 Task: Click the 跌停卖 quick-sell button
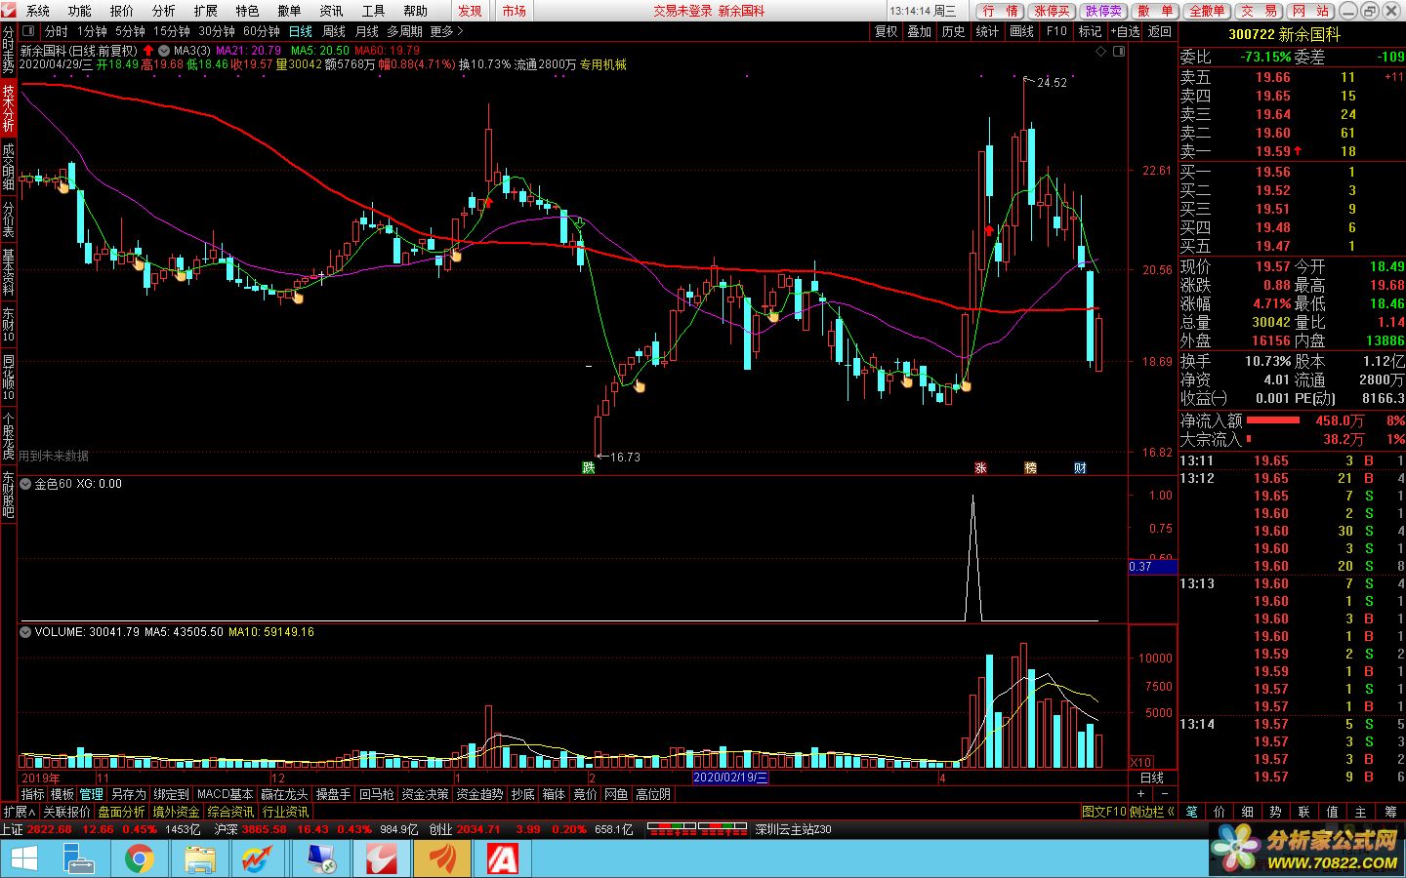[1103, 11]
